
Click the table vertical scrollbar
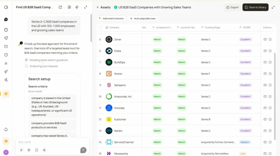pyautogui.click(x=275, y=96)
